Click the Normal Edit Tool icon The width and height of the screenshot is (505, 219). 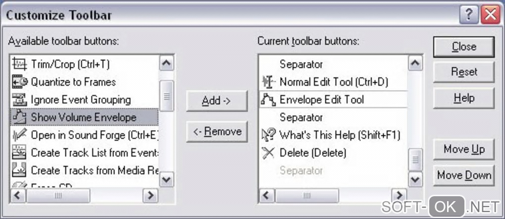pos(268,82)
